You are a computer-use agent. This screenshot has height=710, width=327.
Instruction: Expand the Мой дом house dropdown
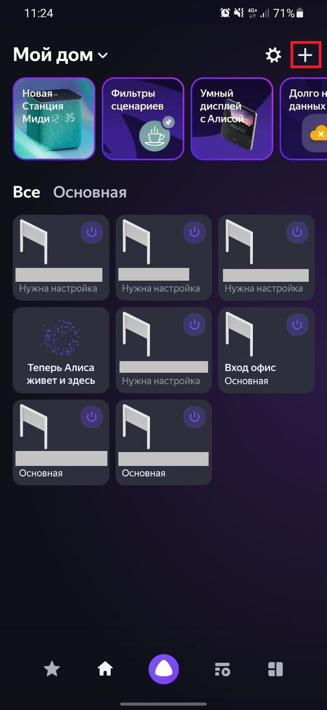point(103,55)
